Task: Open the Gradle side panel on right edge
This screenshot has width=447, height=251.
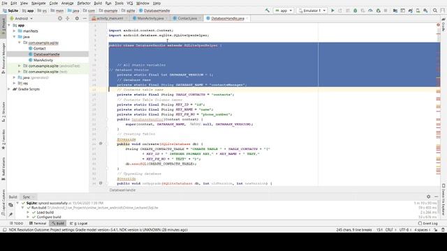Action: point(444,25)
